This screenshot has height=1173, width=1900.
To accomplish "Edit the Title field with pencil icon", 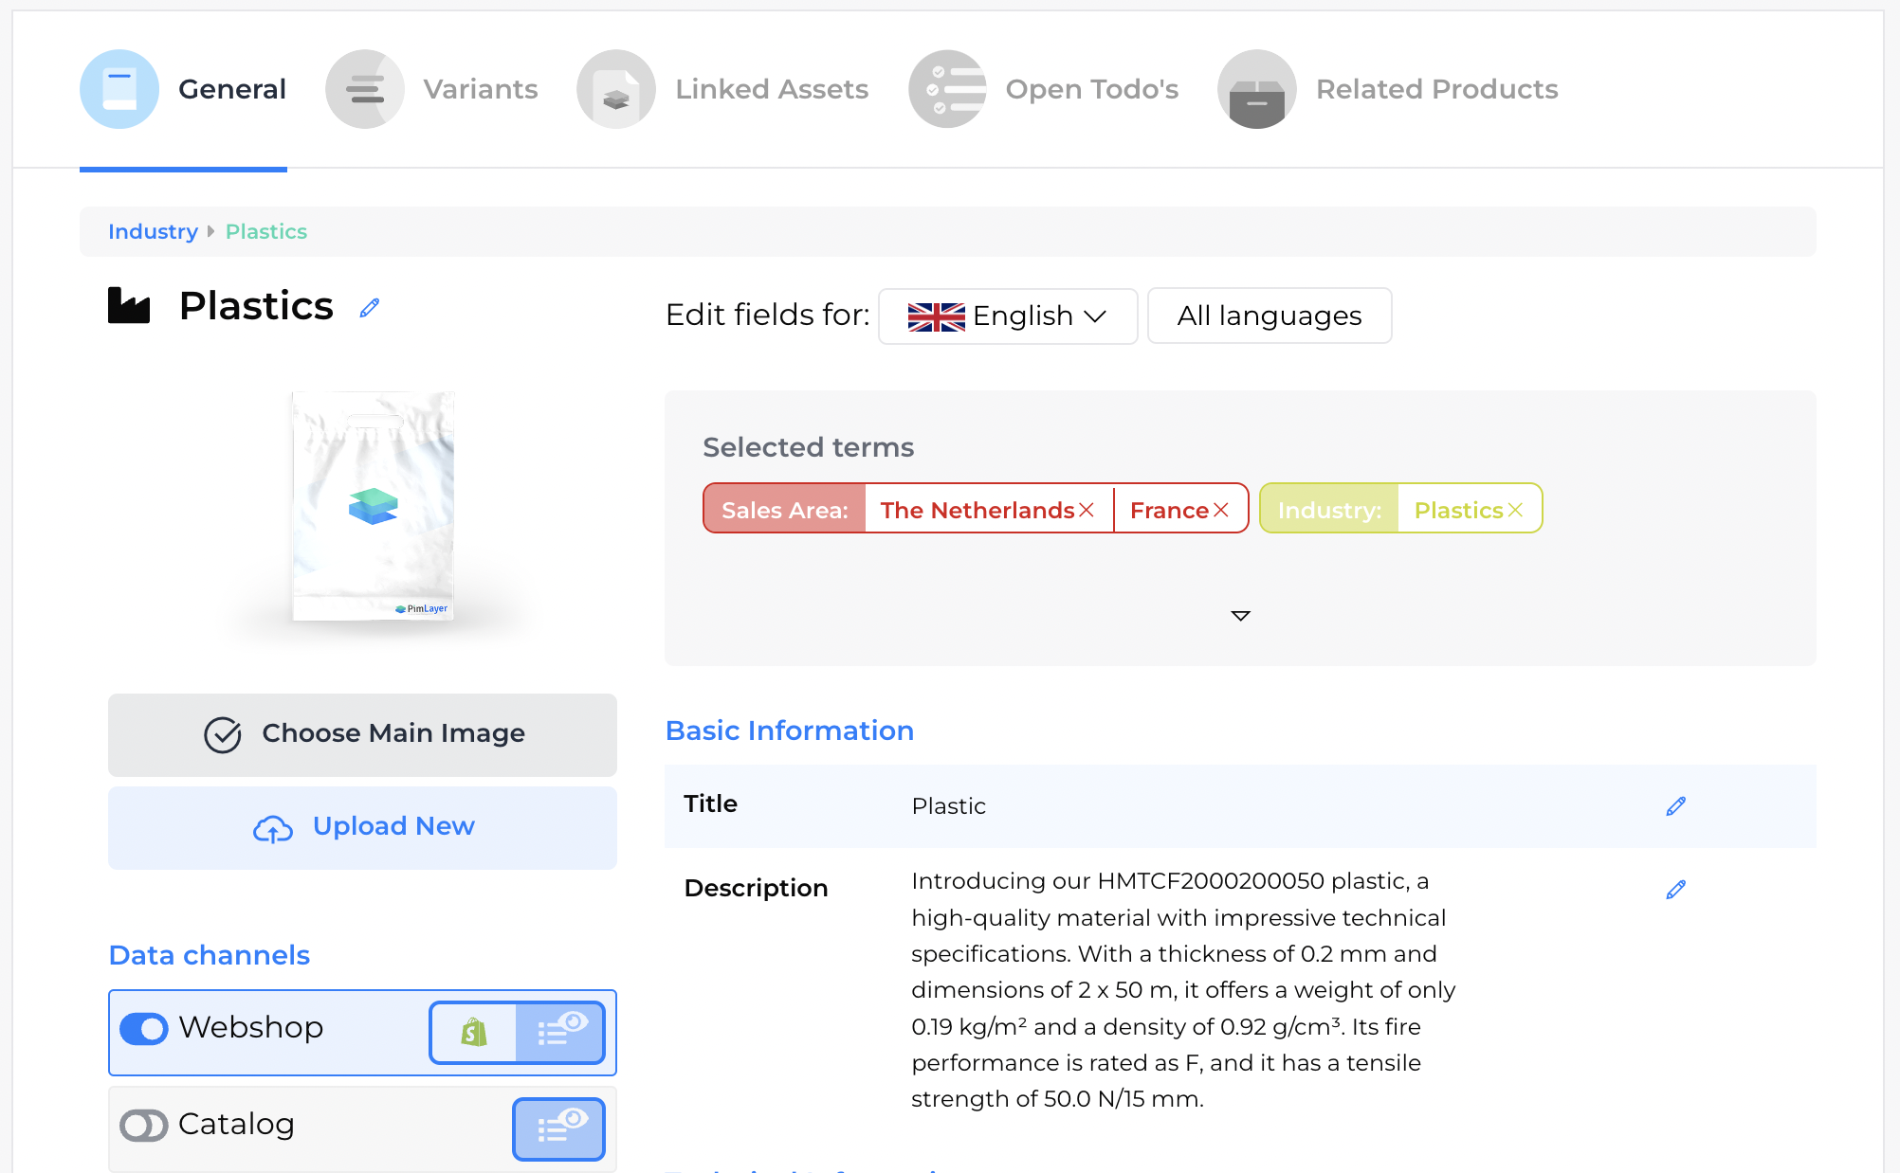I will click(x=1675, y=806).
